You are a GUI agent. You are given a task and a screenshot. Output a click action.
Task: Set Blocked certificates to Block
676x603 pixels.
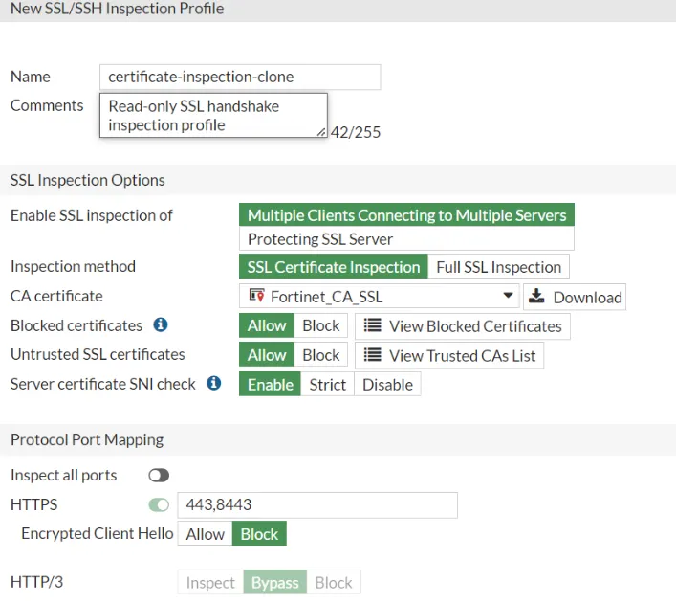pyautogui.click(x=320, y=326)
